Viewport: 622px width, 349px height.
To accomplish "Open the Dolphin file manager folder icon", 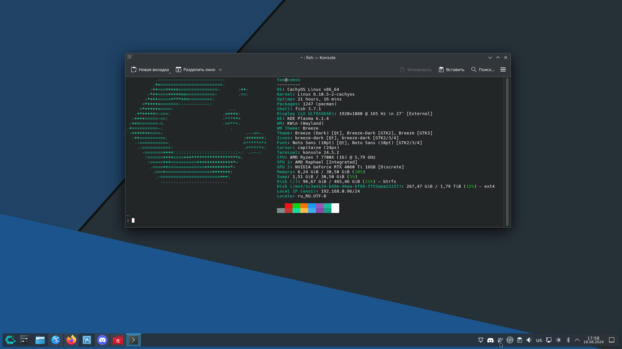I will 40,340.
